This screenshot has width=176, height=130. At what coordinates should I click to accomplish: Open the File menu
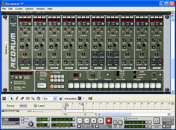point(4,9)
